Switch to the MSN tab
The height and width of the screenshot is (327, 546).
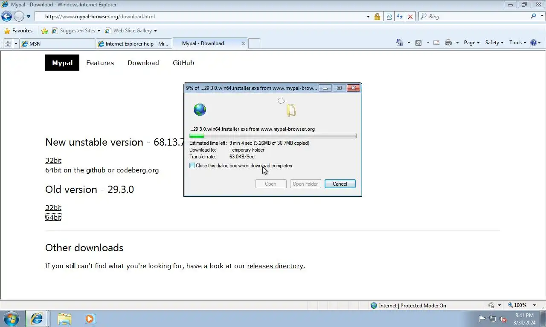coord(58,43)
